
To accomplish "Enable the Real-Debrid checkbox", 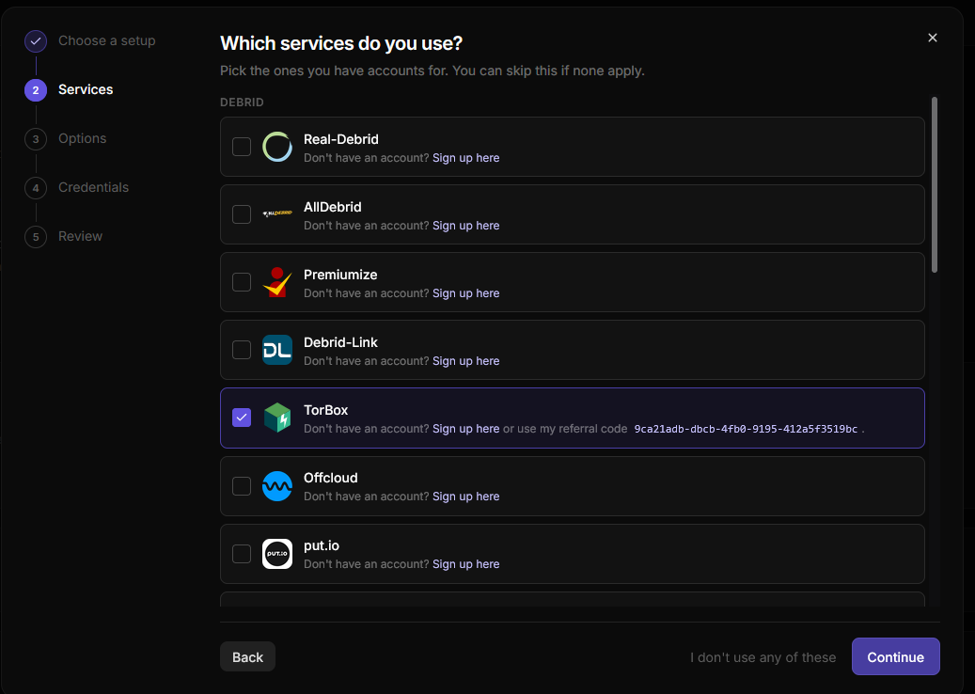I will click(x=242, y=147).
